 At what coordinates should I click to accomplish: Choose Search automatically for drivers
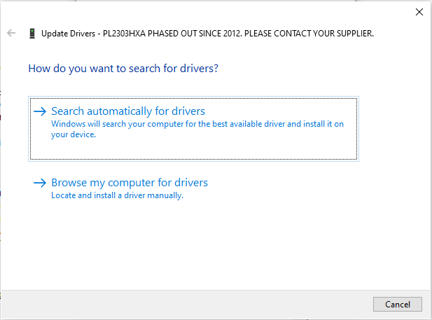click(x=193, y=129)
